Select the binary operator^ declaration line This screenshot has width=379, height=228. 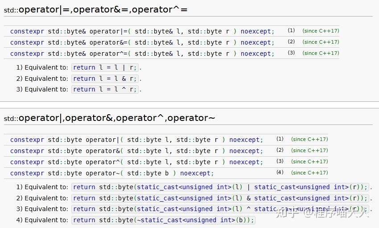tap(136, 162)
